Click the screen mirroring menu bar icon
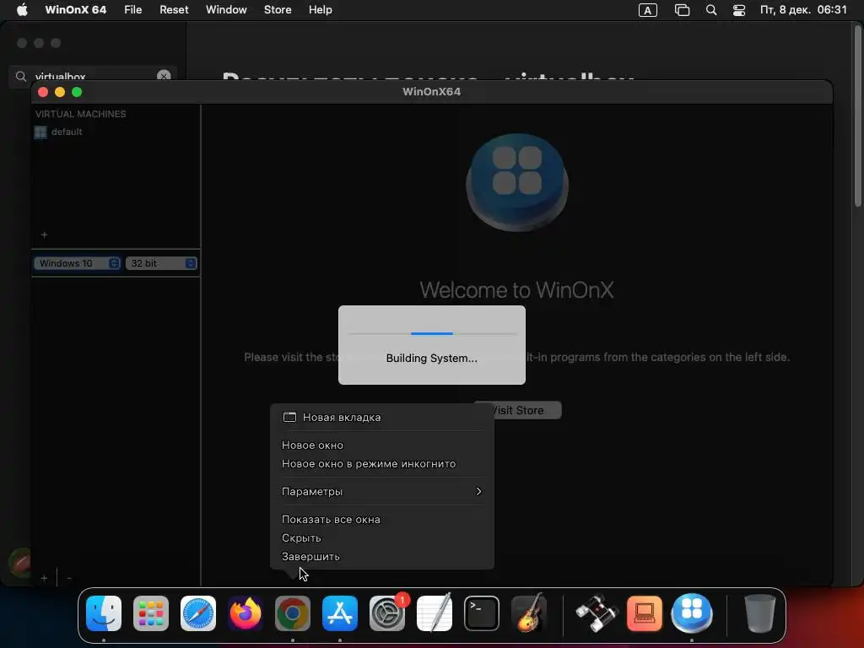 coord(682,10)
